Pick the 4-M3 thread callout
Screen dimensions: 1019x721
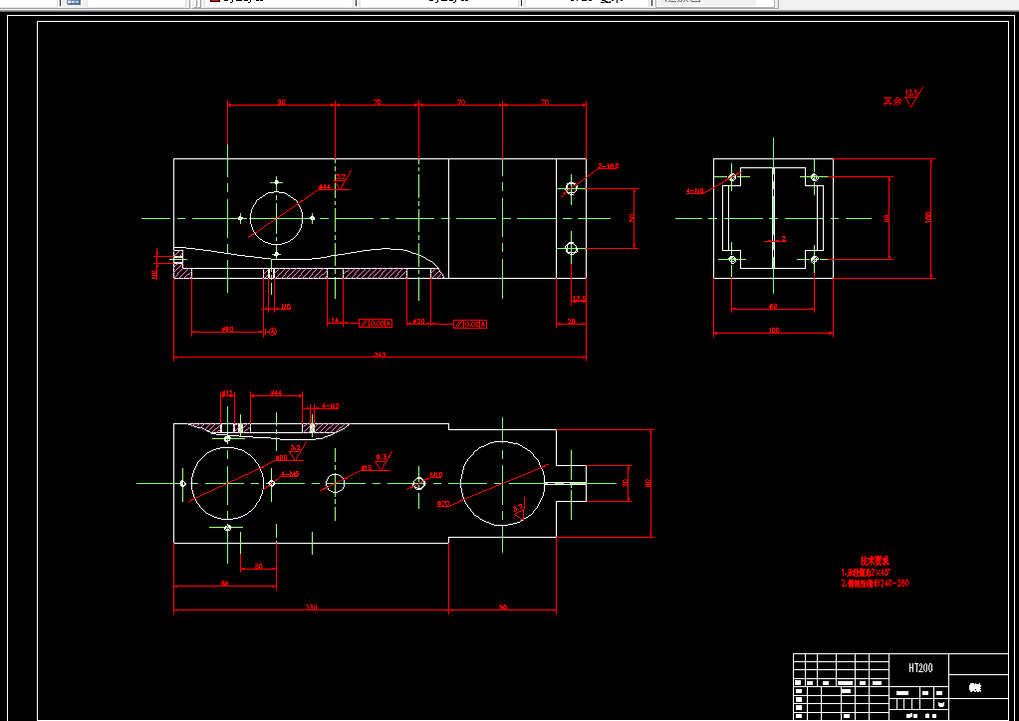[x=330, y=406]
